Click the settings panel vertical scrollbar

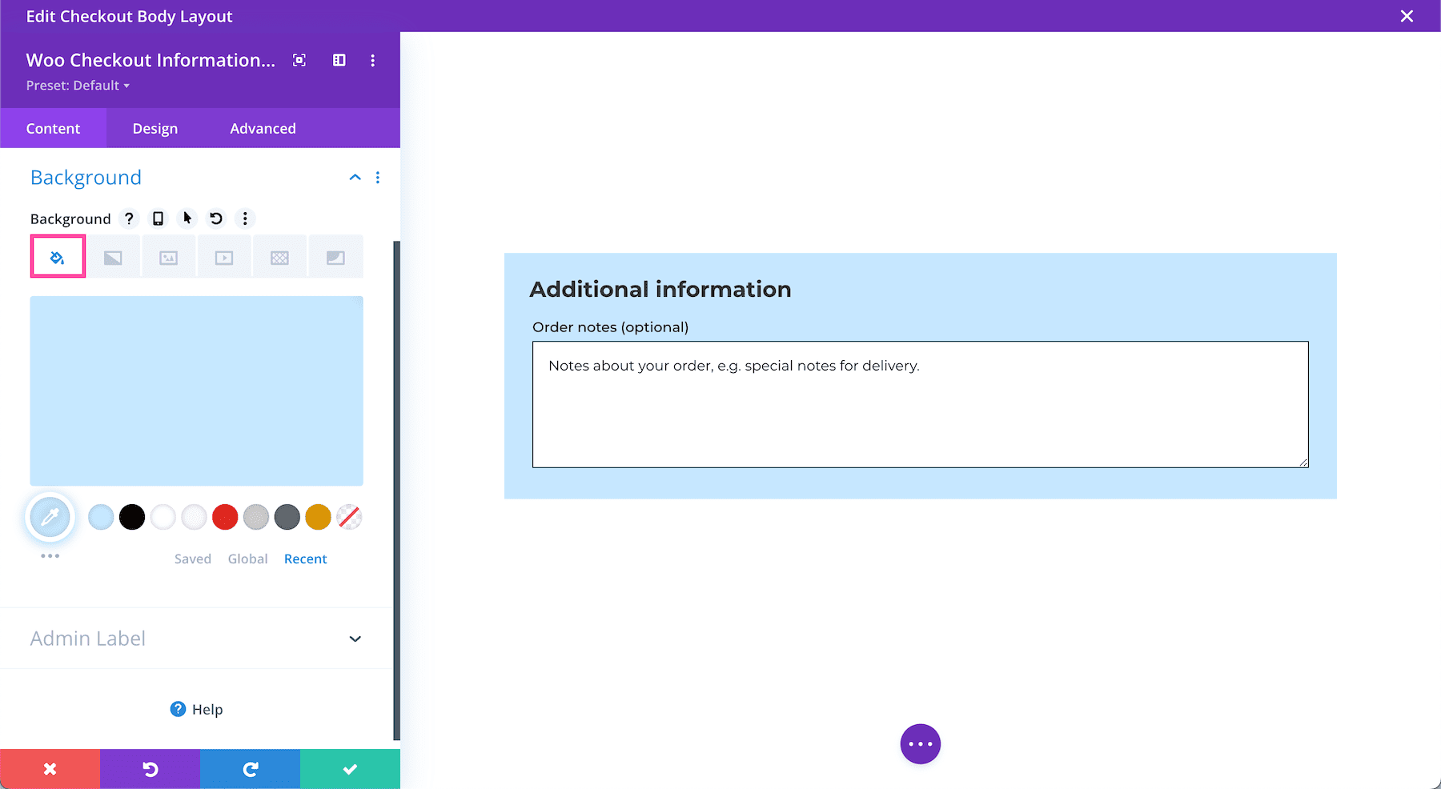pyautogui.click(x=396, y=490)
